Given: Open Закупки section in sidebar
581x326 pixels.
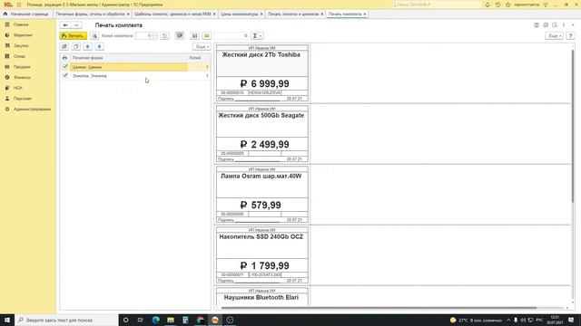Looking at the screenshot, I should coord(21,45).
